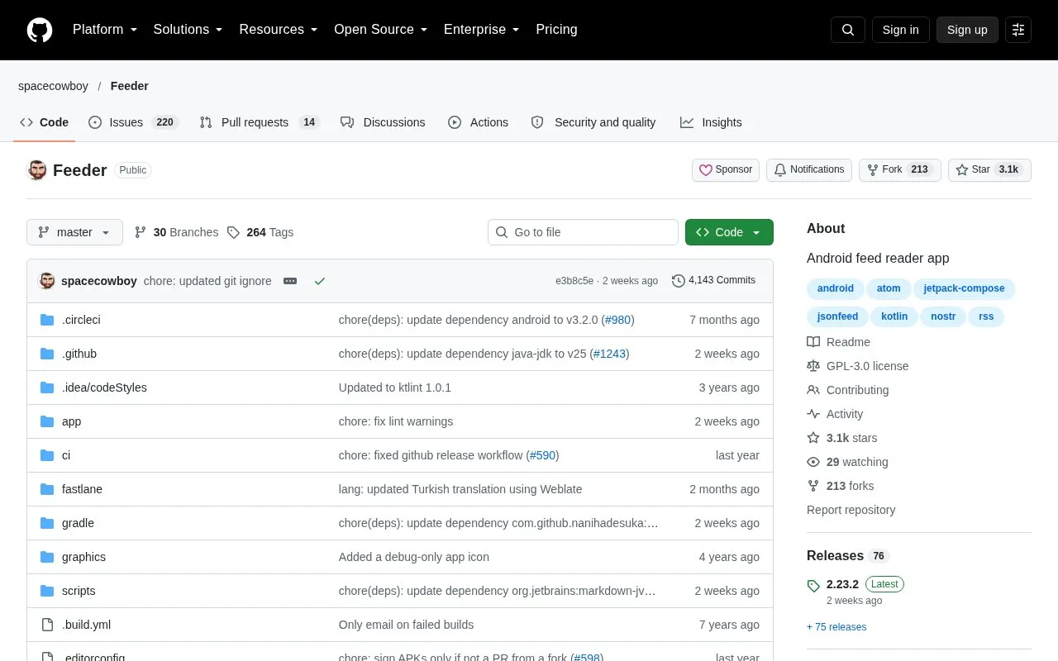
Task: Star the Feeder repository
Action: [989, 169]
